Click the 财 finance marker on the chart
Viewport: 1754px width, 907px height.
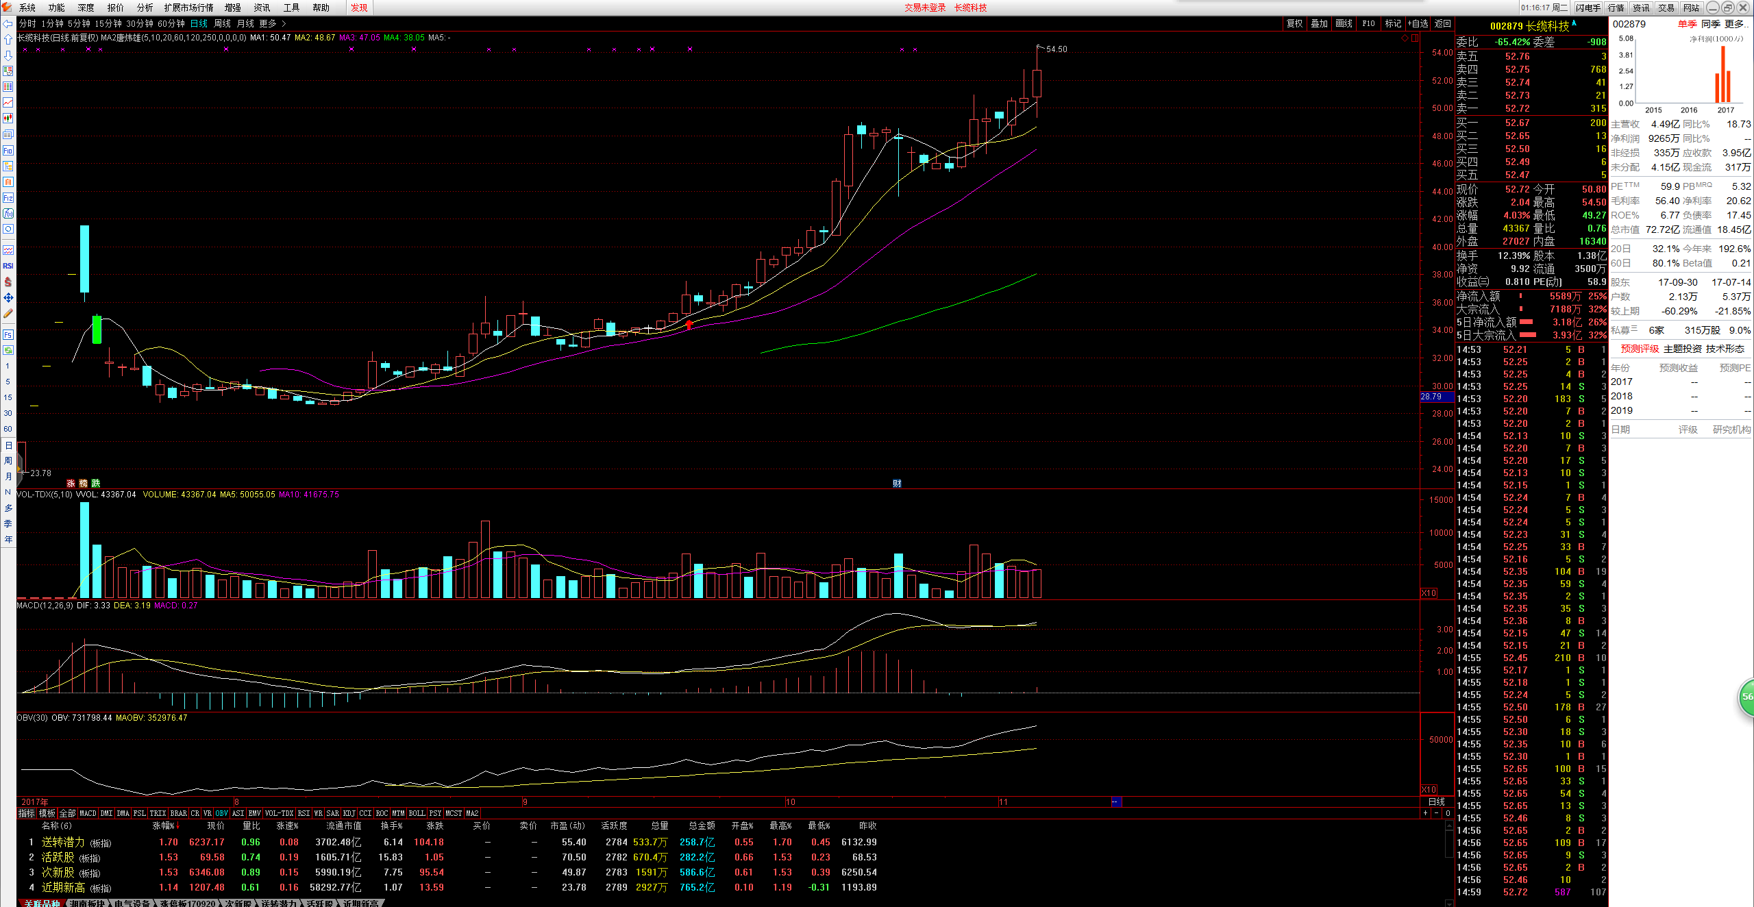point(897,483)
